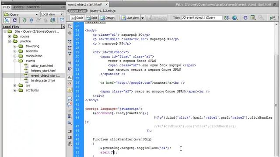The height and width of the screenshot is (157, 280).
Task: Click the Format source code icon
Action: pos(70,143)
